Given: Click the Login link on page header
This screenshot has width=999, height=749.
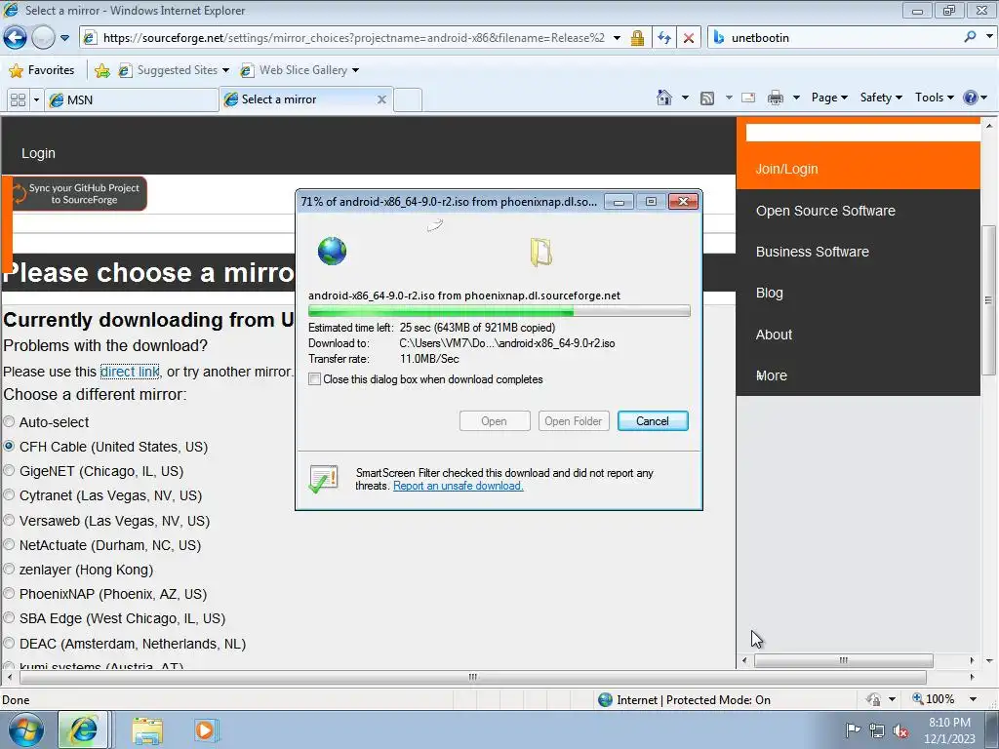Looking at the screenshot, I should pyautogui.click(x=38, y=153).
